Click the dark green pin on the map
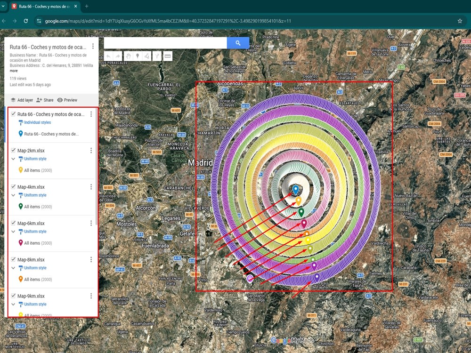This screenshot has height=353, width=471. pos(301,213)
